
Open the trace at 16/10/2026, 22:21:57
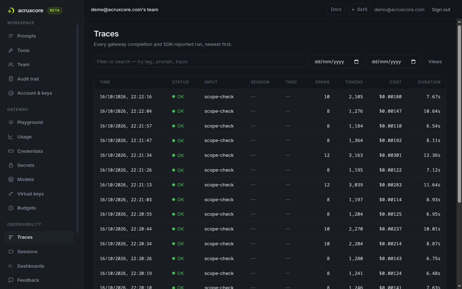[x=270, y=126]
